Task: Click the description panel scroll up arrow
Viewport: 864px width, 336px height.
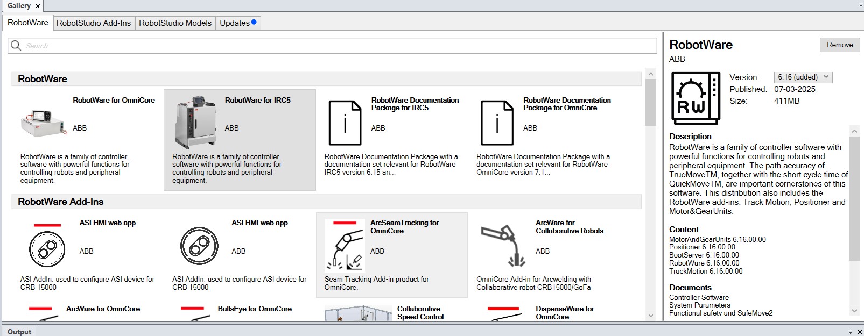Action: pyautogui.click(x=854, y=131)
